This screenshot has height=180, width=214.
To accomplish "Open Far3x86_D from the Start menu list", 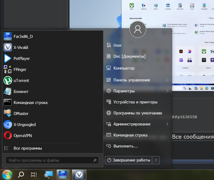I will (53, 37).
